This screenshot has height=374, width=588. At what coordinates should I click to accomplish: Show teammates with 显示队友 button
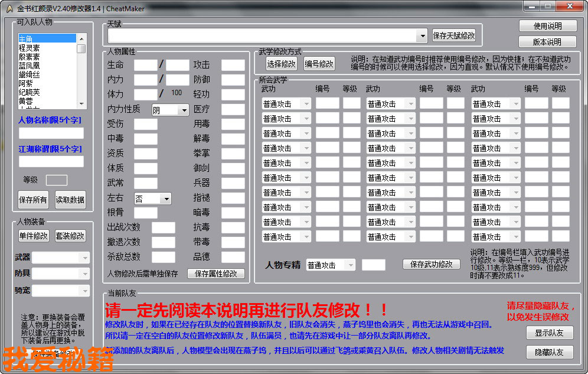550,333
